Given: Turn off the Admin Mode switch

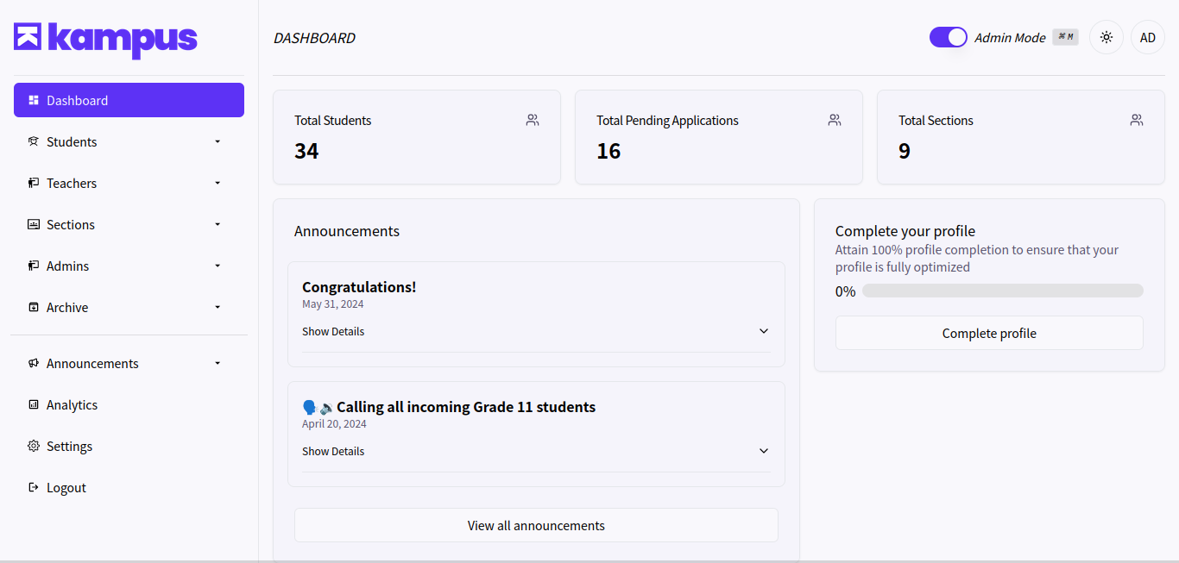Looking at the screenshot, I should click(948, 37).
